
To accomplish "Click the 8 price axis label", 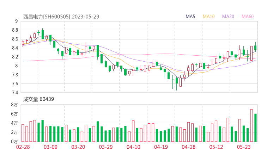I will (16, 66).
